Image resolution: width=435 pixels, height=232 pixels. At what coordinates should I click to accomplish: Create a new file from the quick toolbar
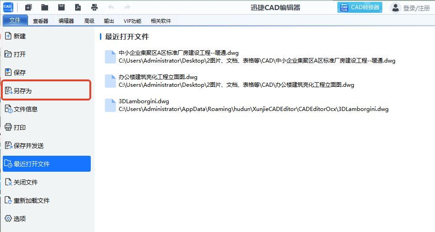(28, 7)
